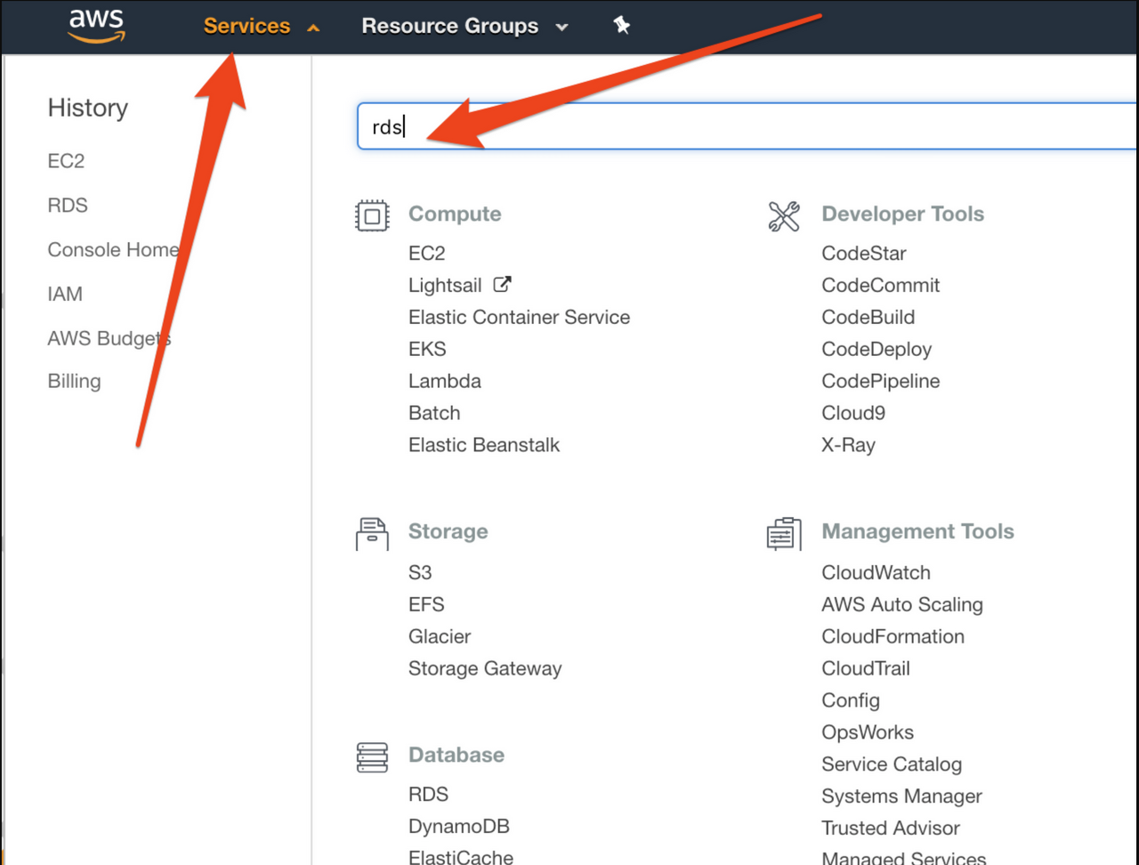Open CodeDeploy service
The image size is (1139, 865).
click(x=876, y=350)
